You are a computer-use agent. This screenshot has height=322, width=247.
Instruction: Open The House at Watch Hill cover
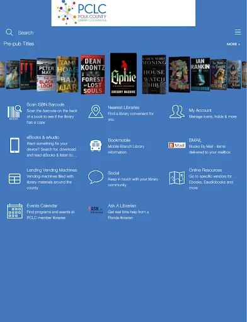coord(154,74)
